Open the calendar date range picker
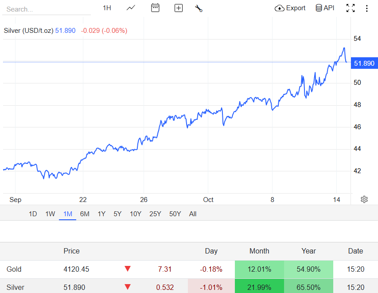This screenshot has width=378, height=293. [x=155, y=8]
